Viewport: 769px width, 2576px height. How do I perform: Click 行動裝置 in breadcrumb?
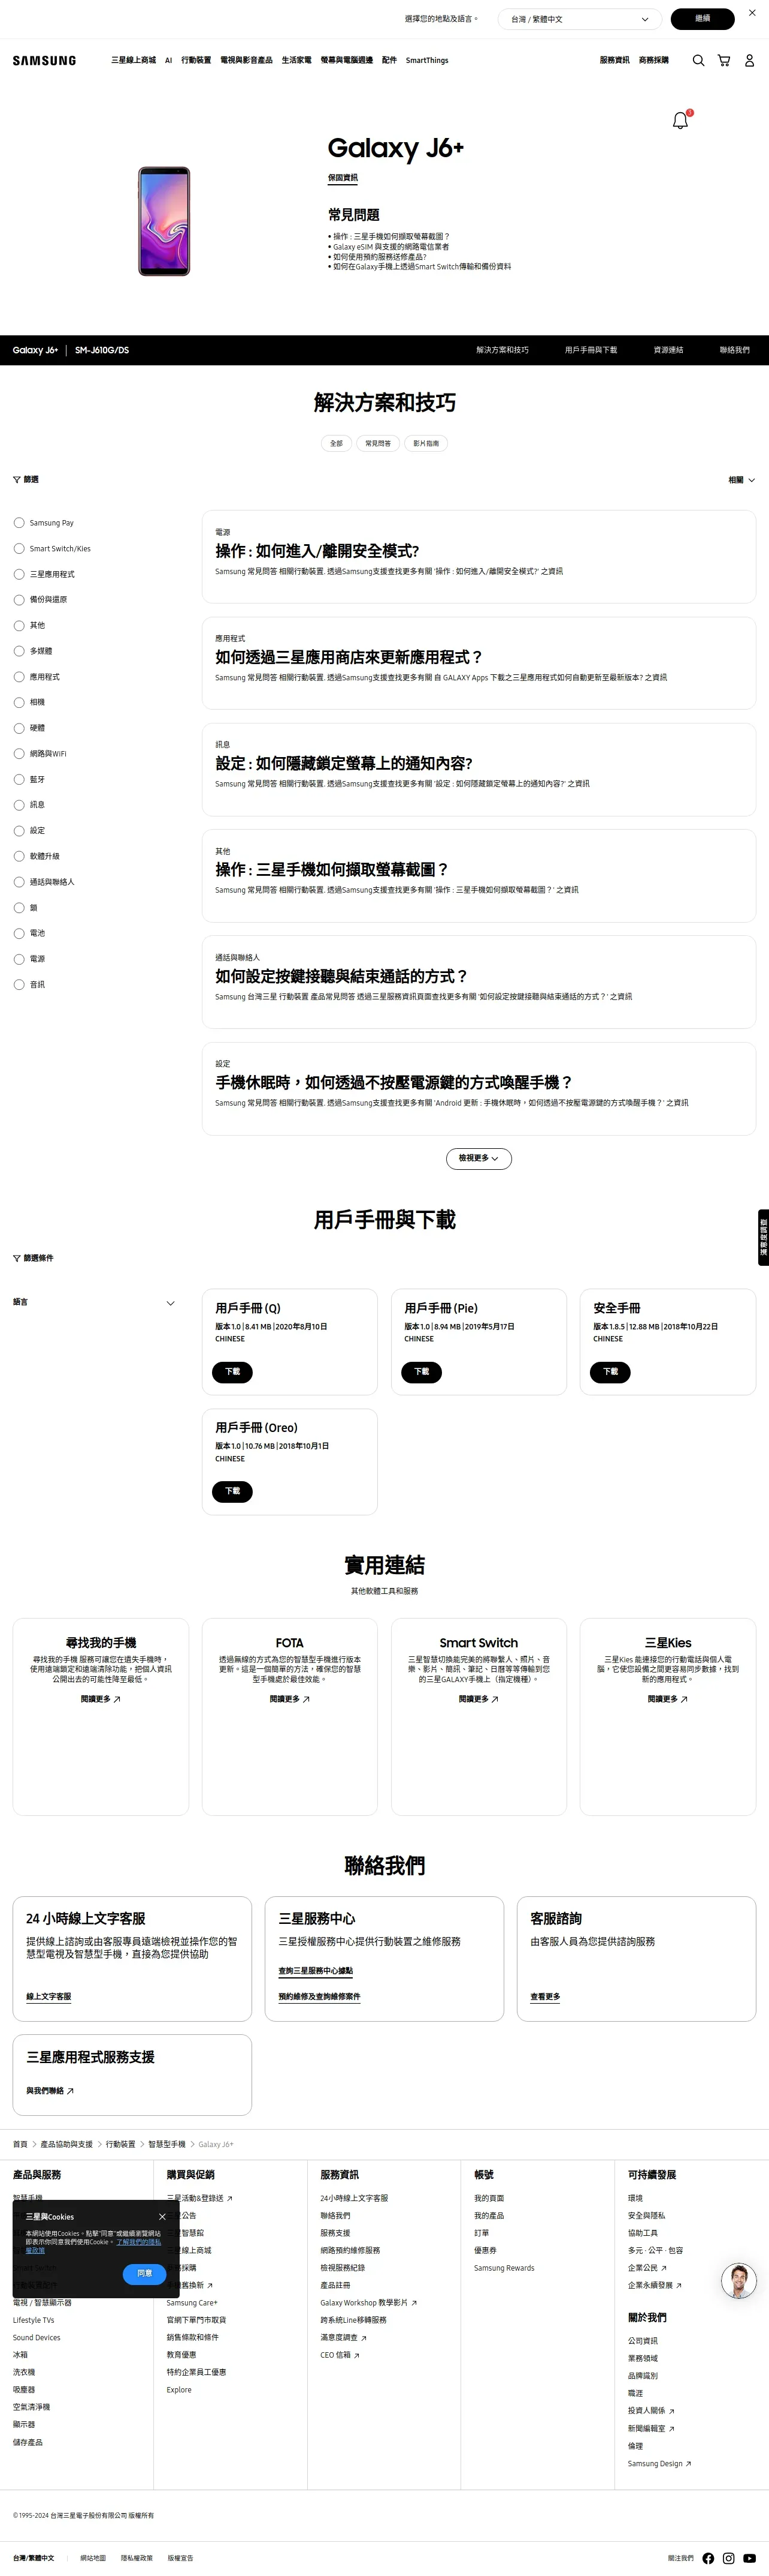click(x=120, y=2144)
